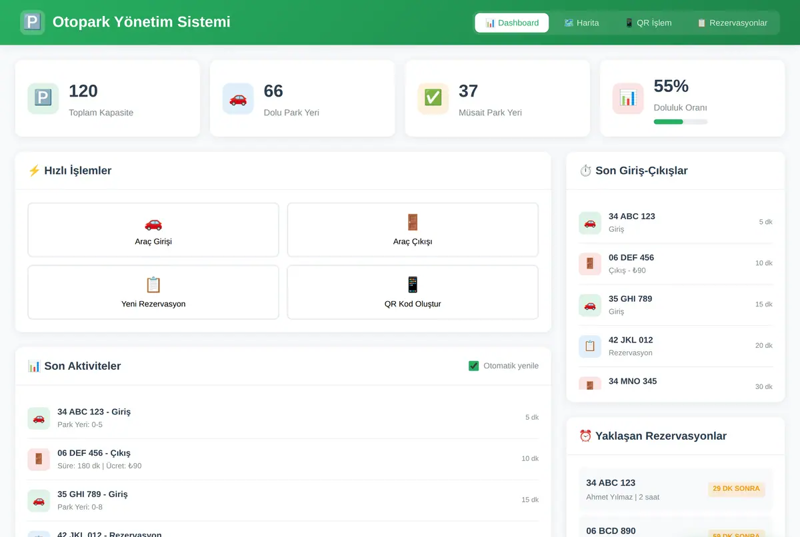The image size is (800, 537).
Task: Click the stopwatch icon in Son Giriş-Çıkışlar heading
Action: (585, 171)
